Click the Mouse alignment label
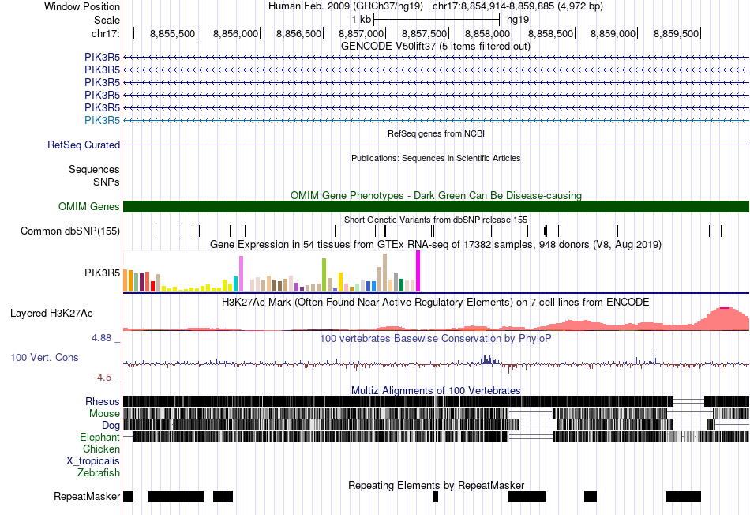This screenshot has width=750, height=515. pyautogui.click(x=104, y=414)
